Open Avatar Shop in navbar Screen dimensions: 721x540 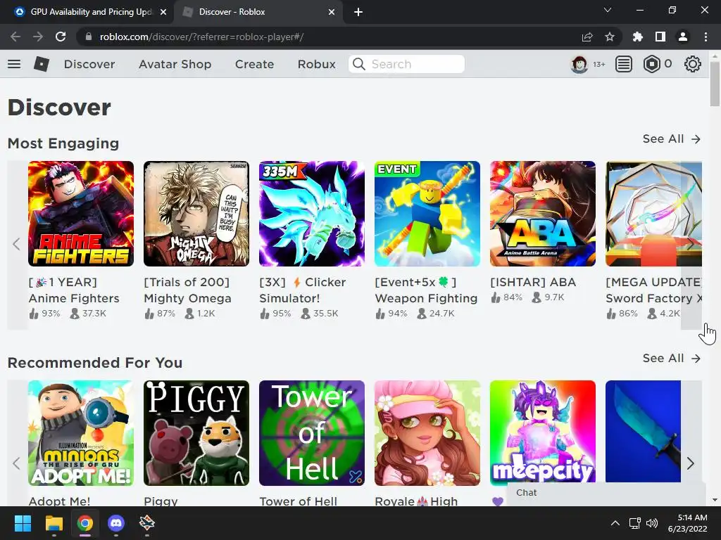click(x=175, y=64)
